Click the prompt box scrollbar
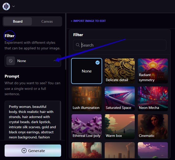 pos(60,121)
